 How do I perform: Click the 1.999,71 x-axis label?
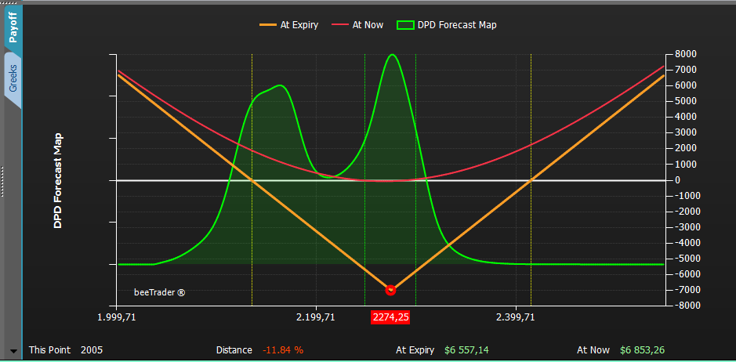[117, 317]
